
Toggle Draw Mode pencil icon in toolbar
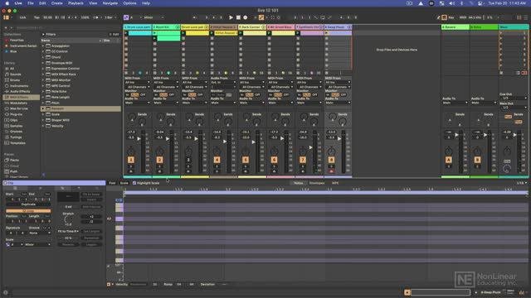(438, 17)
